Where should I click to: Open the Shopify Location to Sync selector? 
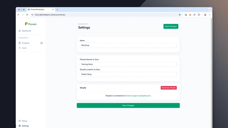click(x=128, y=74)
